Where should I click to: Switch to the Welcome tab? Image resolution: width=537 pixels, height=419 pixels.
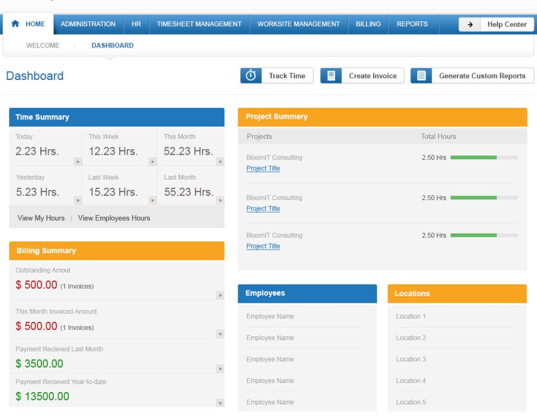(x=43, y=46)
